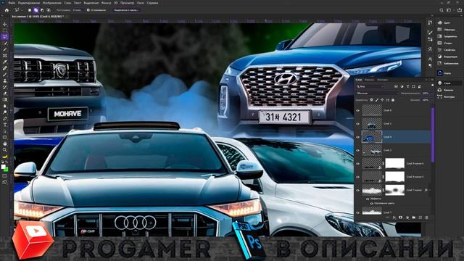Switch to Channels tab in Layers panel
The height and width of the screenshot is (261, 464).
[369, 80]
